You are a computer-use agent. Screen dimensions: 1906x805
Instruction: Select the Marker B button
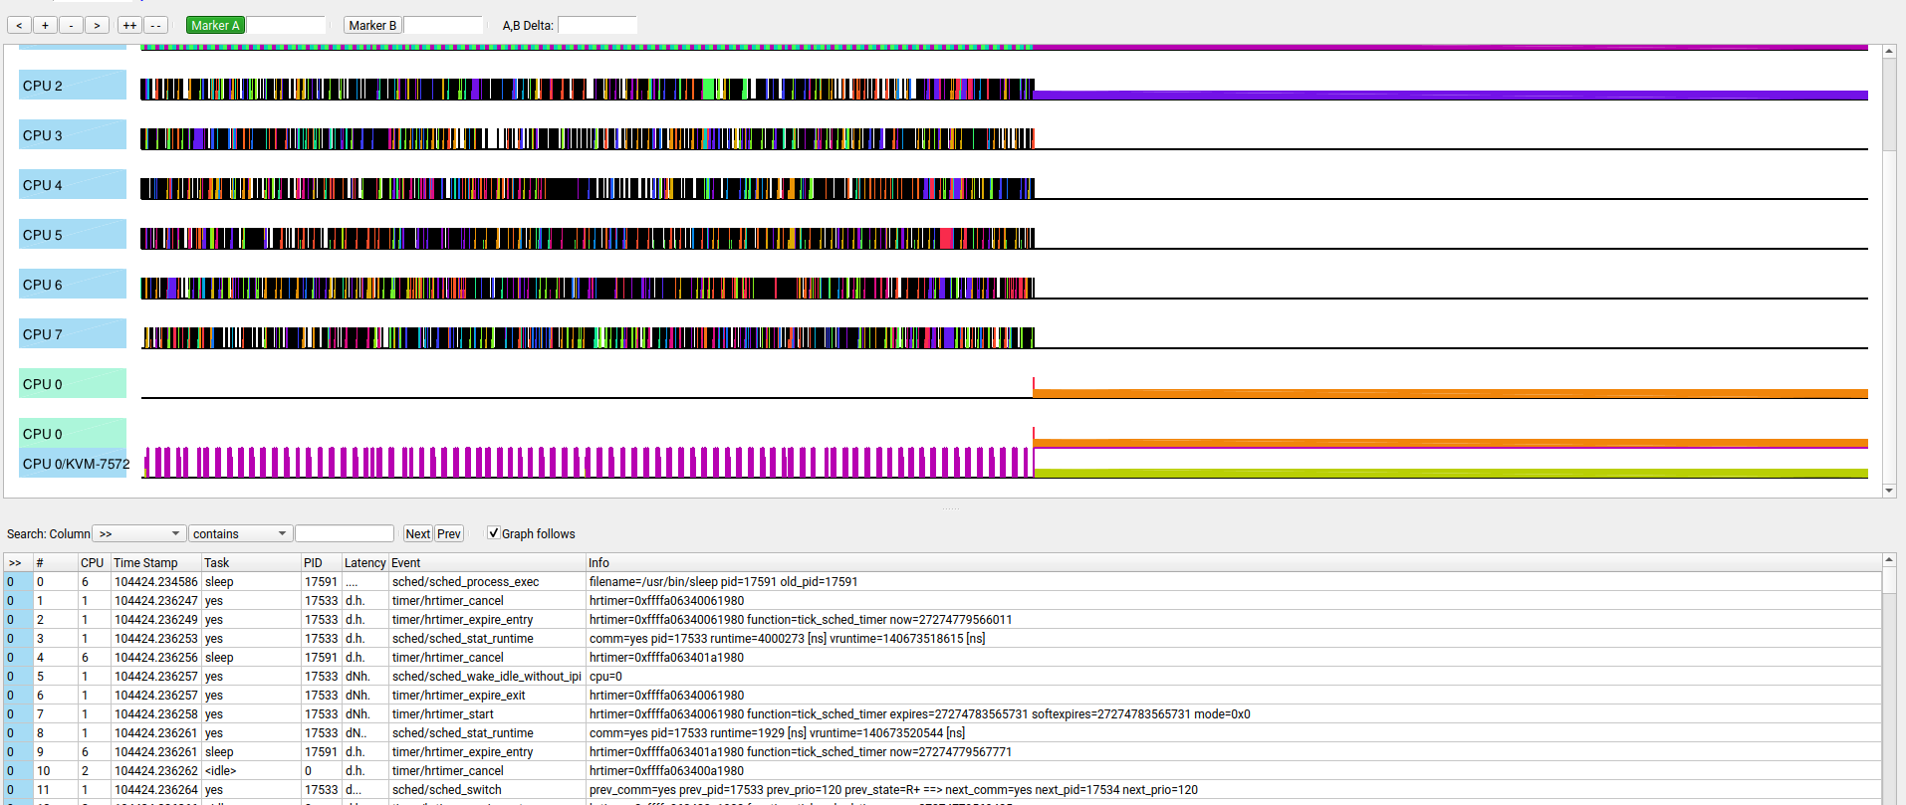pos(372,26)
